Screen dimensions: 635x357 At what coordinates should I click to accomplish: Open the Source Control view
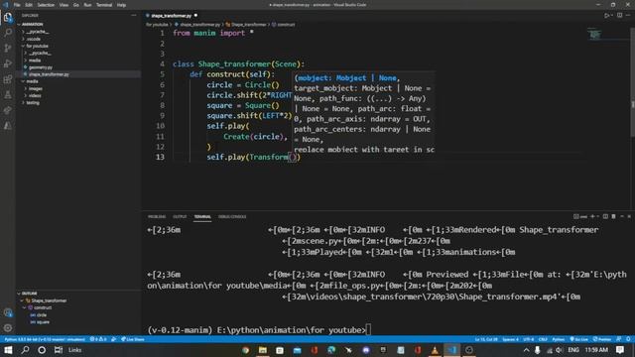click(x=8, y=48)
